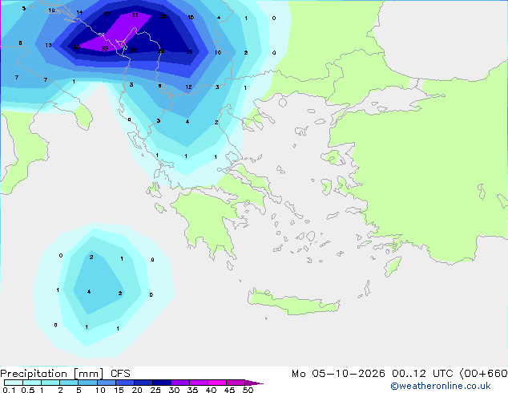The height and width of the screenshot is (393, 508).
Task: Select the island of Rhodes
Action: (x=393, y=266)
